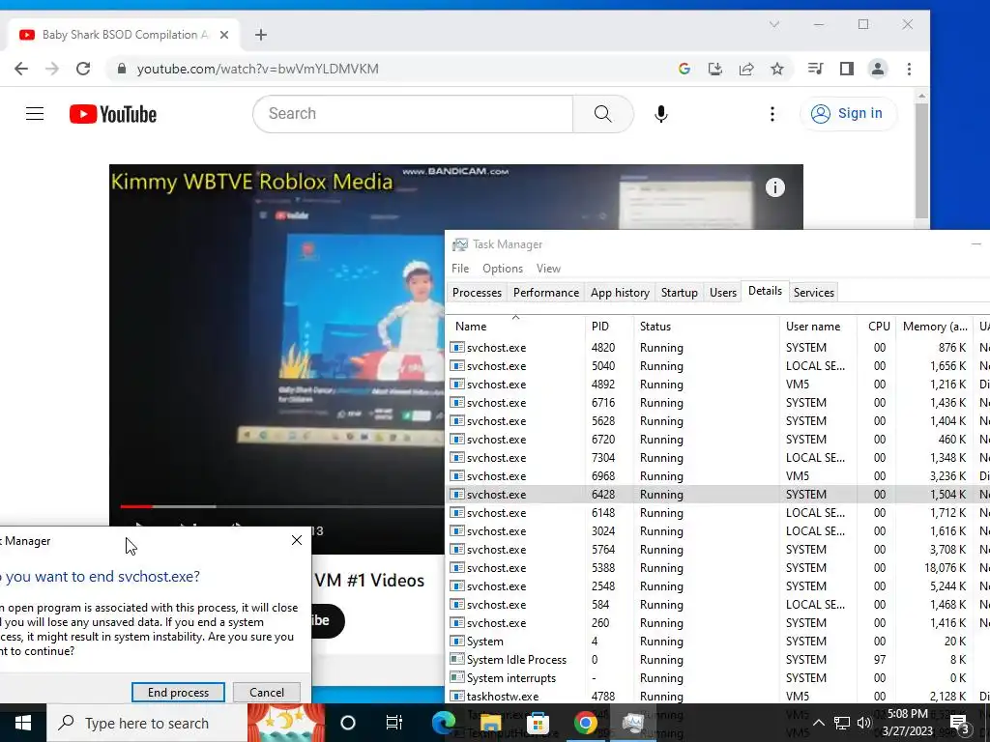The image size is (990, 742).
Task: Open the Chrome three-dot menu
Action: coord(909,69)
